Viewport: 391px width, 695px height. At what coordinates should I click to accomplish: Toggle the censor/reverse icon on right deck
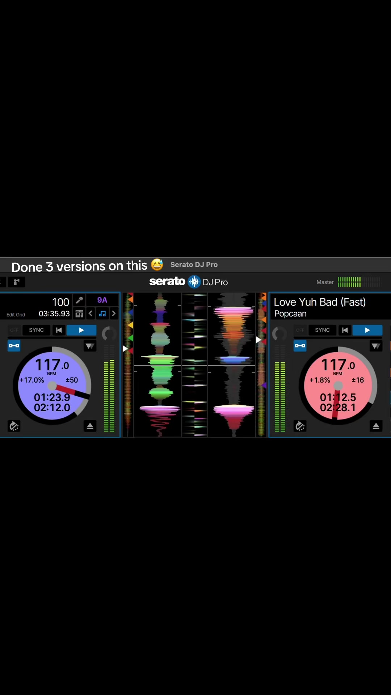point(300,426)
